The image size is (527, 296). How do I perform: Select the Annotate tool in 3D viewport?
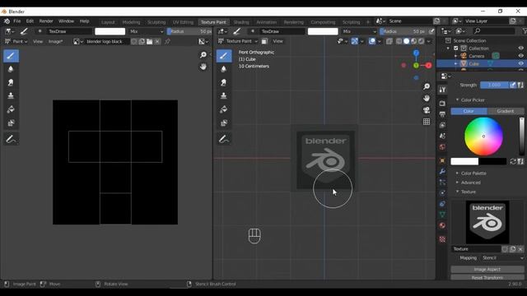224,139
